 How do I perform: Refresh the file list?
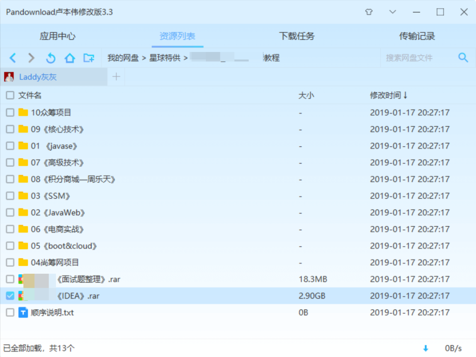pyautogui.click(x=51, y=58)
